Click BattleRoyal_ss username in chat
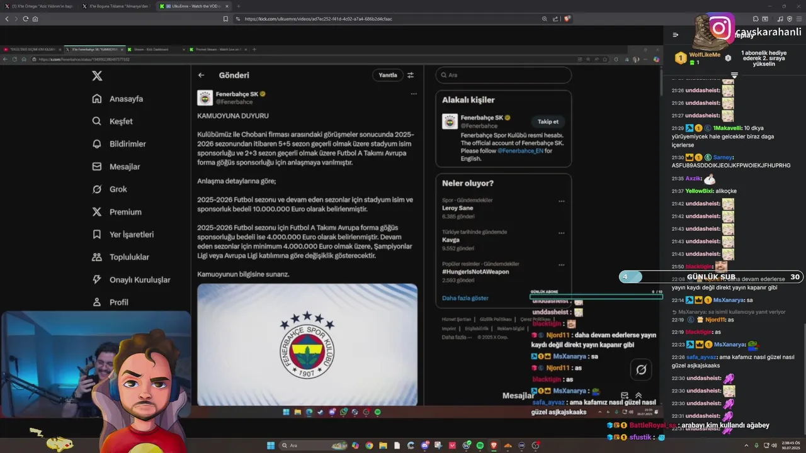Screen dimensions: 806x453 653,425
